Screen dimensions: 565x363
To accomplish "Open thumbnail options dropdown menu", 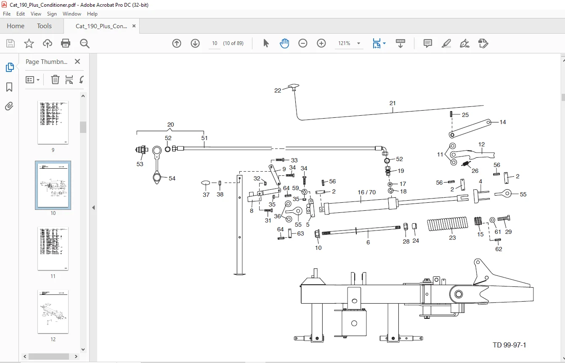I will [x=32, y=79].
